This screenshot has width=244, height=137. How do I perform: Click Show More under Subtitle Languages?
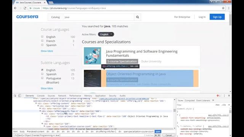click(47, 88)
